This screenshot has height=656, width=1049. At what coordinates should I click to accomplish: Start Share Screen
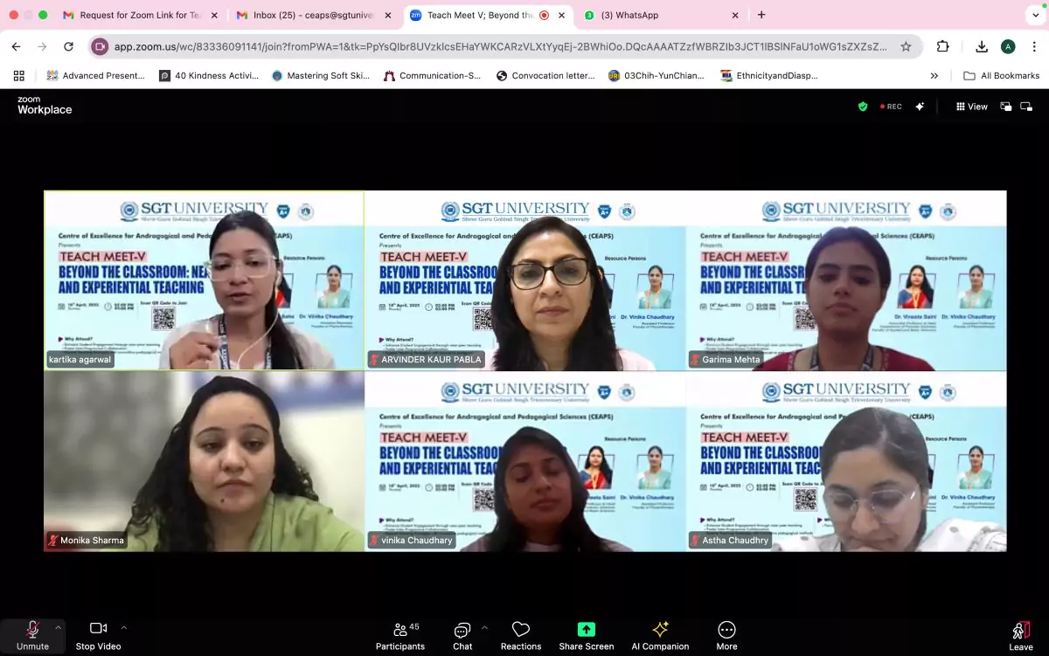tap(587, 635)
